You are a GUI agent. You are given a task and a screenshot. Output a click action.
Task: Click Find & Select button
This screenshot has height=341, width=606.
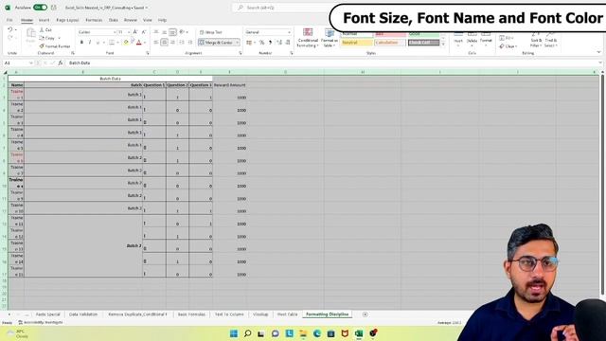tap(550, 40)
